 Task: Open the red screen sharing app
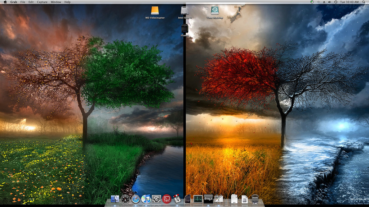coord(166,199)
